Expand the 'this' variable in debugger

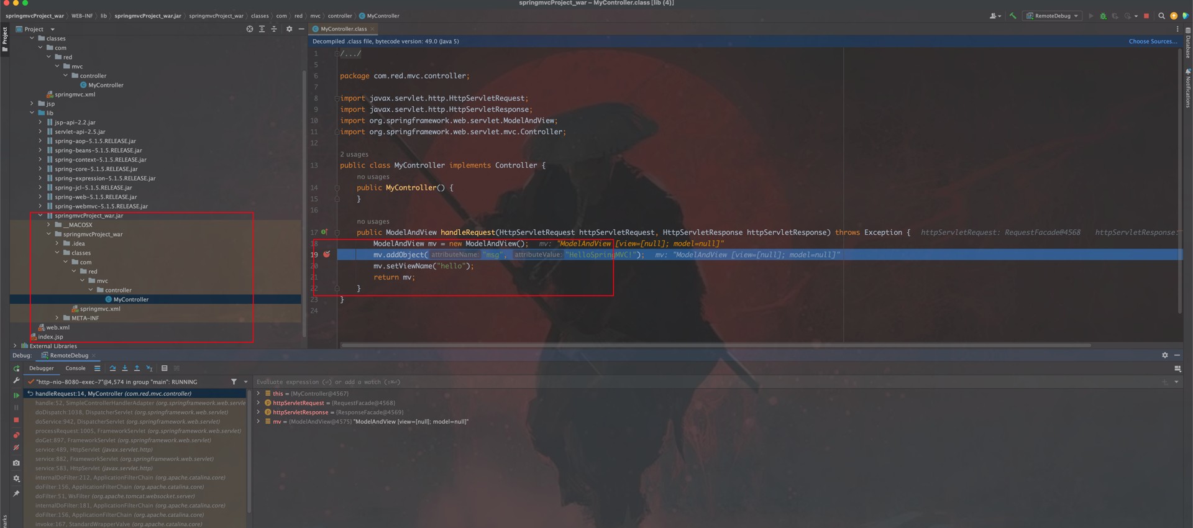point(258,394)
